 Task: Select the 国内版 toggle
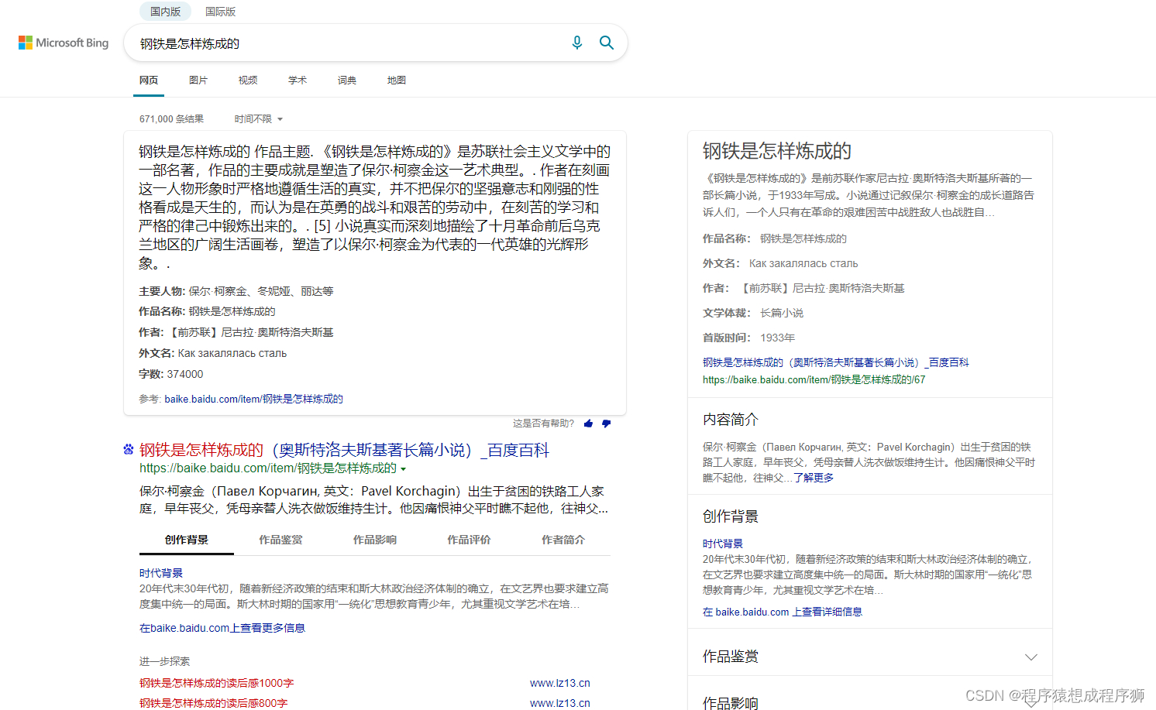pos(165,12)
